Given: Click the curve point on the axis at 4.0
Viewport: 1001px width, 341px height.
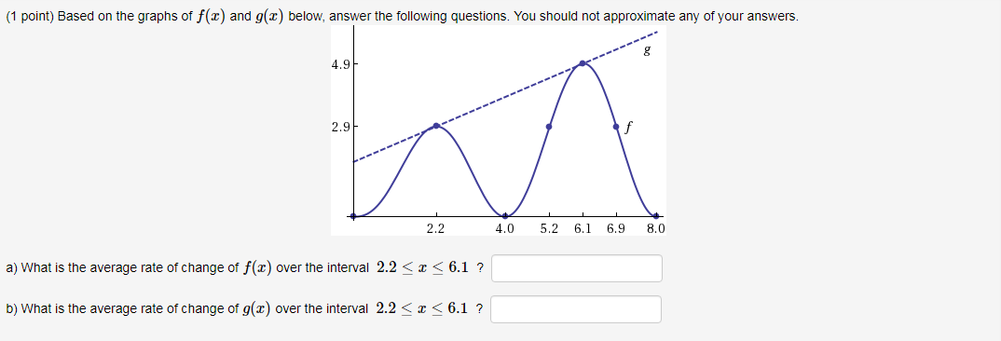Looking at the screenshot, I should point(505,216).
